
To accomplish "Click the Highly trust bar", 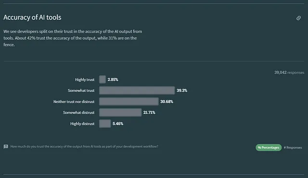I will [x=103, y=79].
